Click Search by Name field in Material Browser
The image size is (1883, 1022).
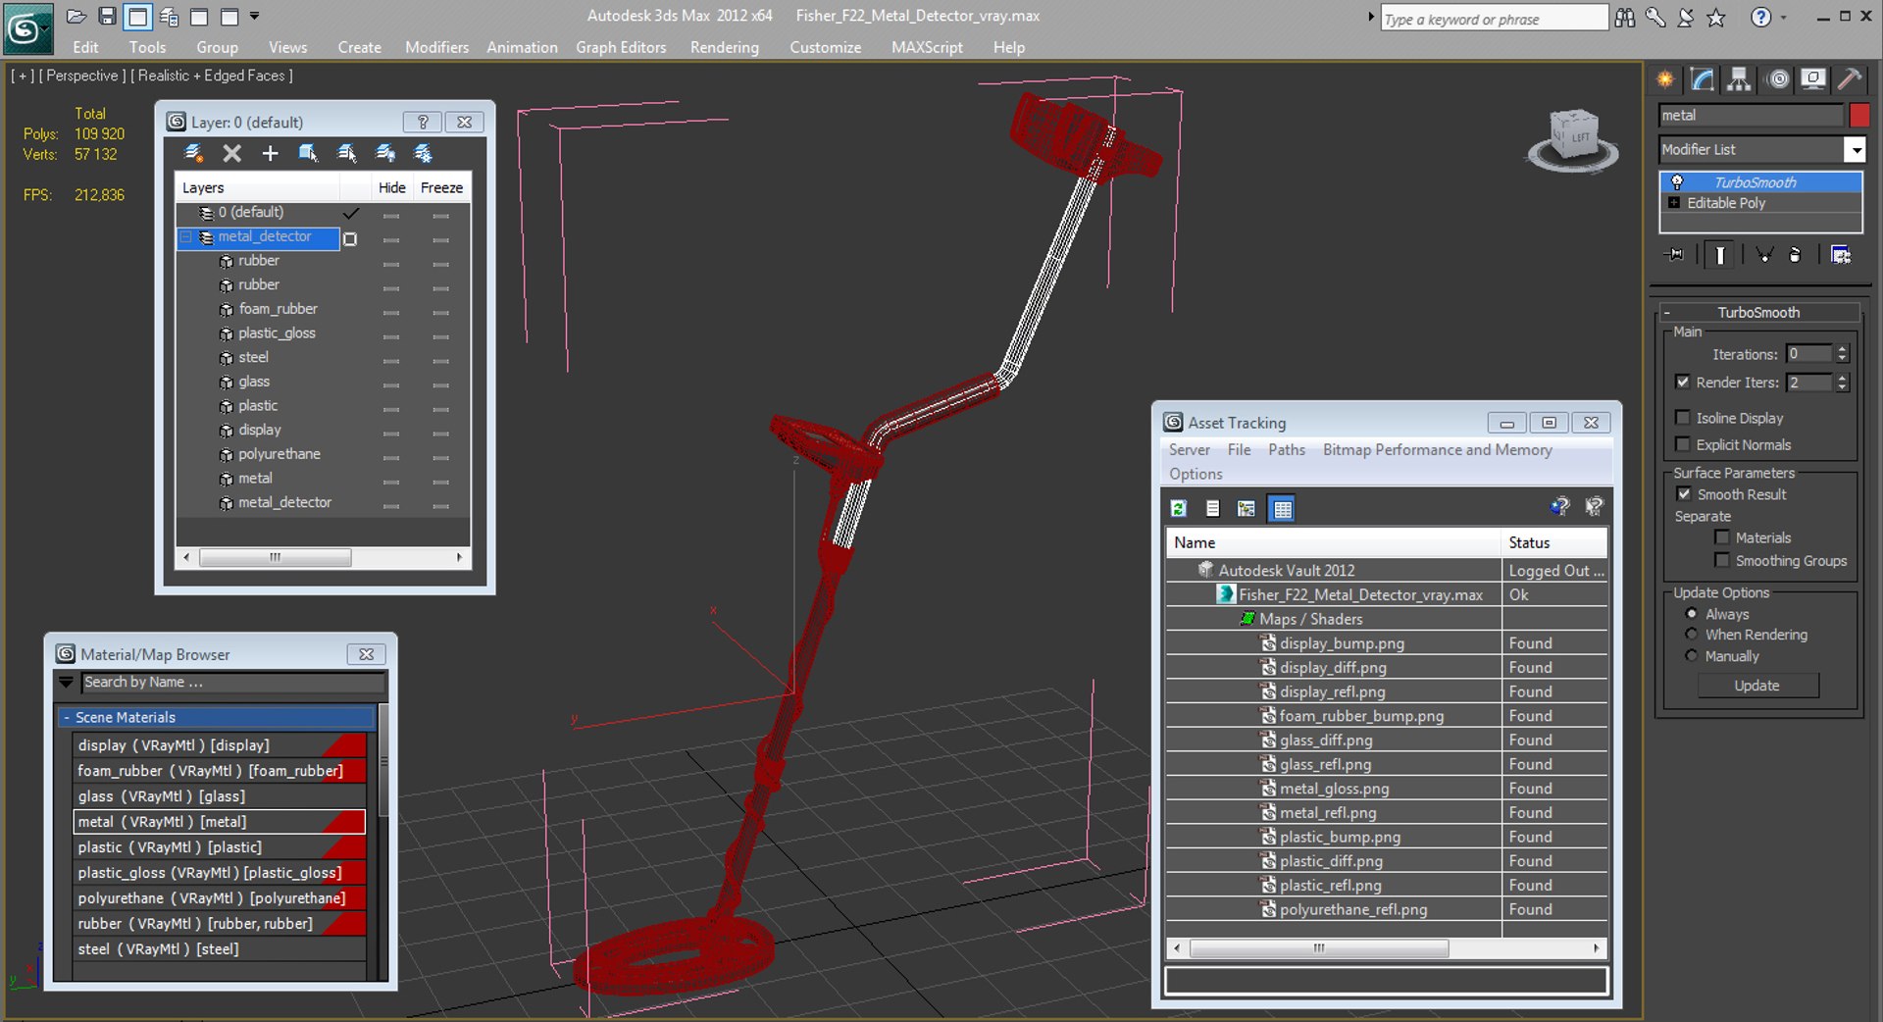[232, 683]
